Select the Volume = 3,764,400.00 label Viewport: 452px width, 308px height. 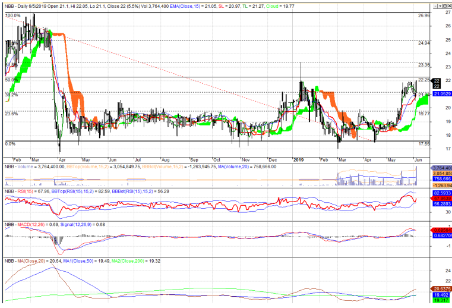point(41,166)
